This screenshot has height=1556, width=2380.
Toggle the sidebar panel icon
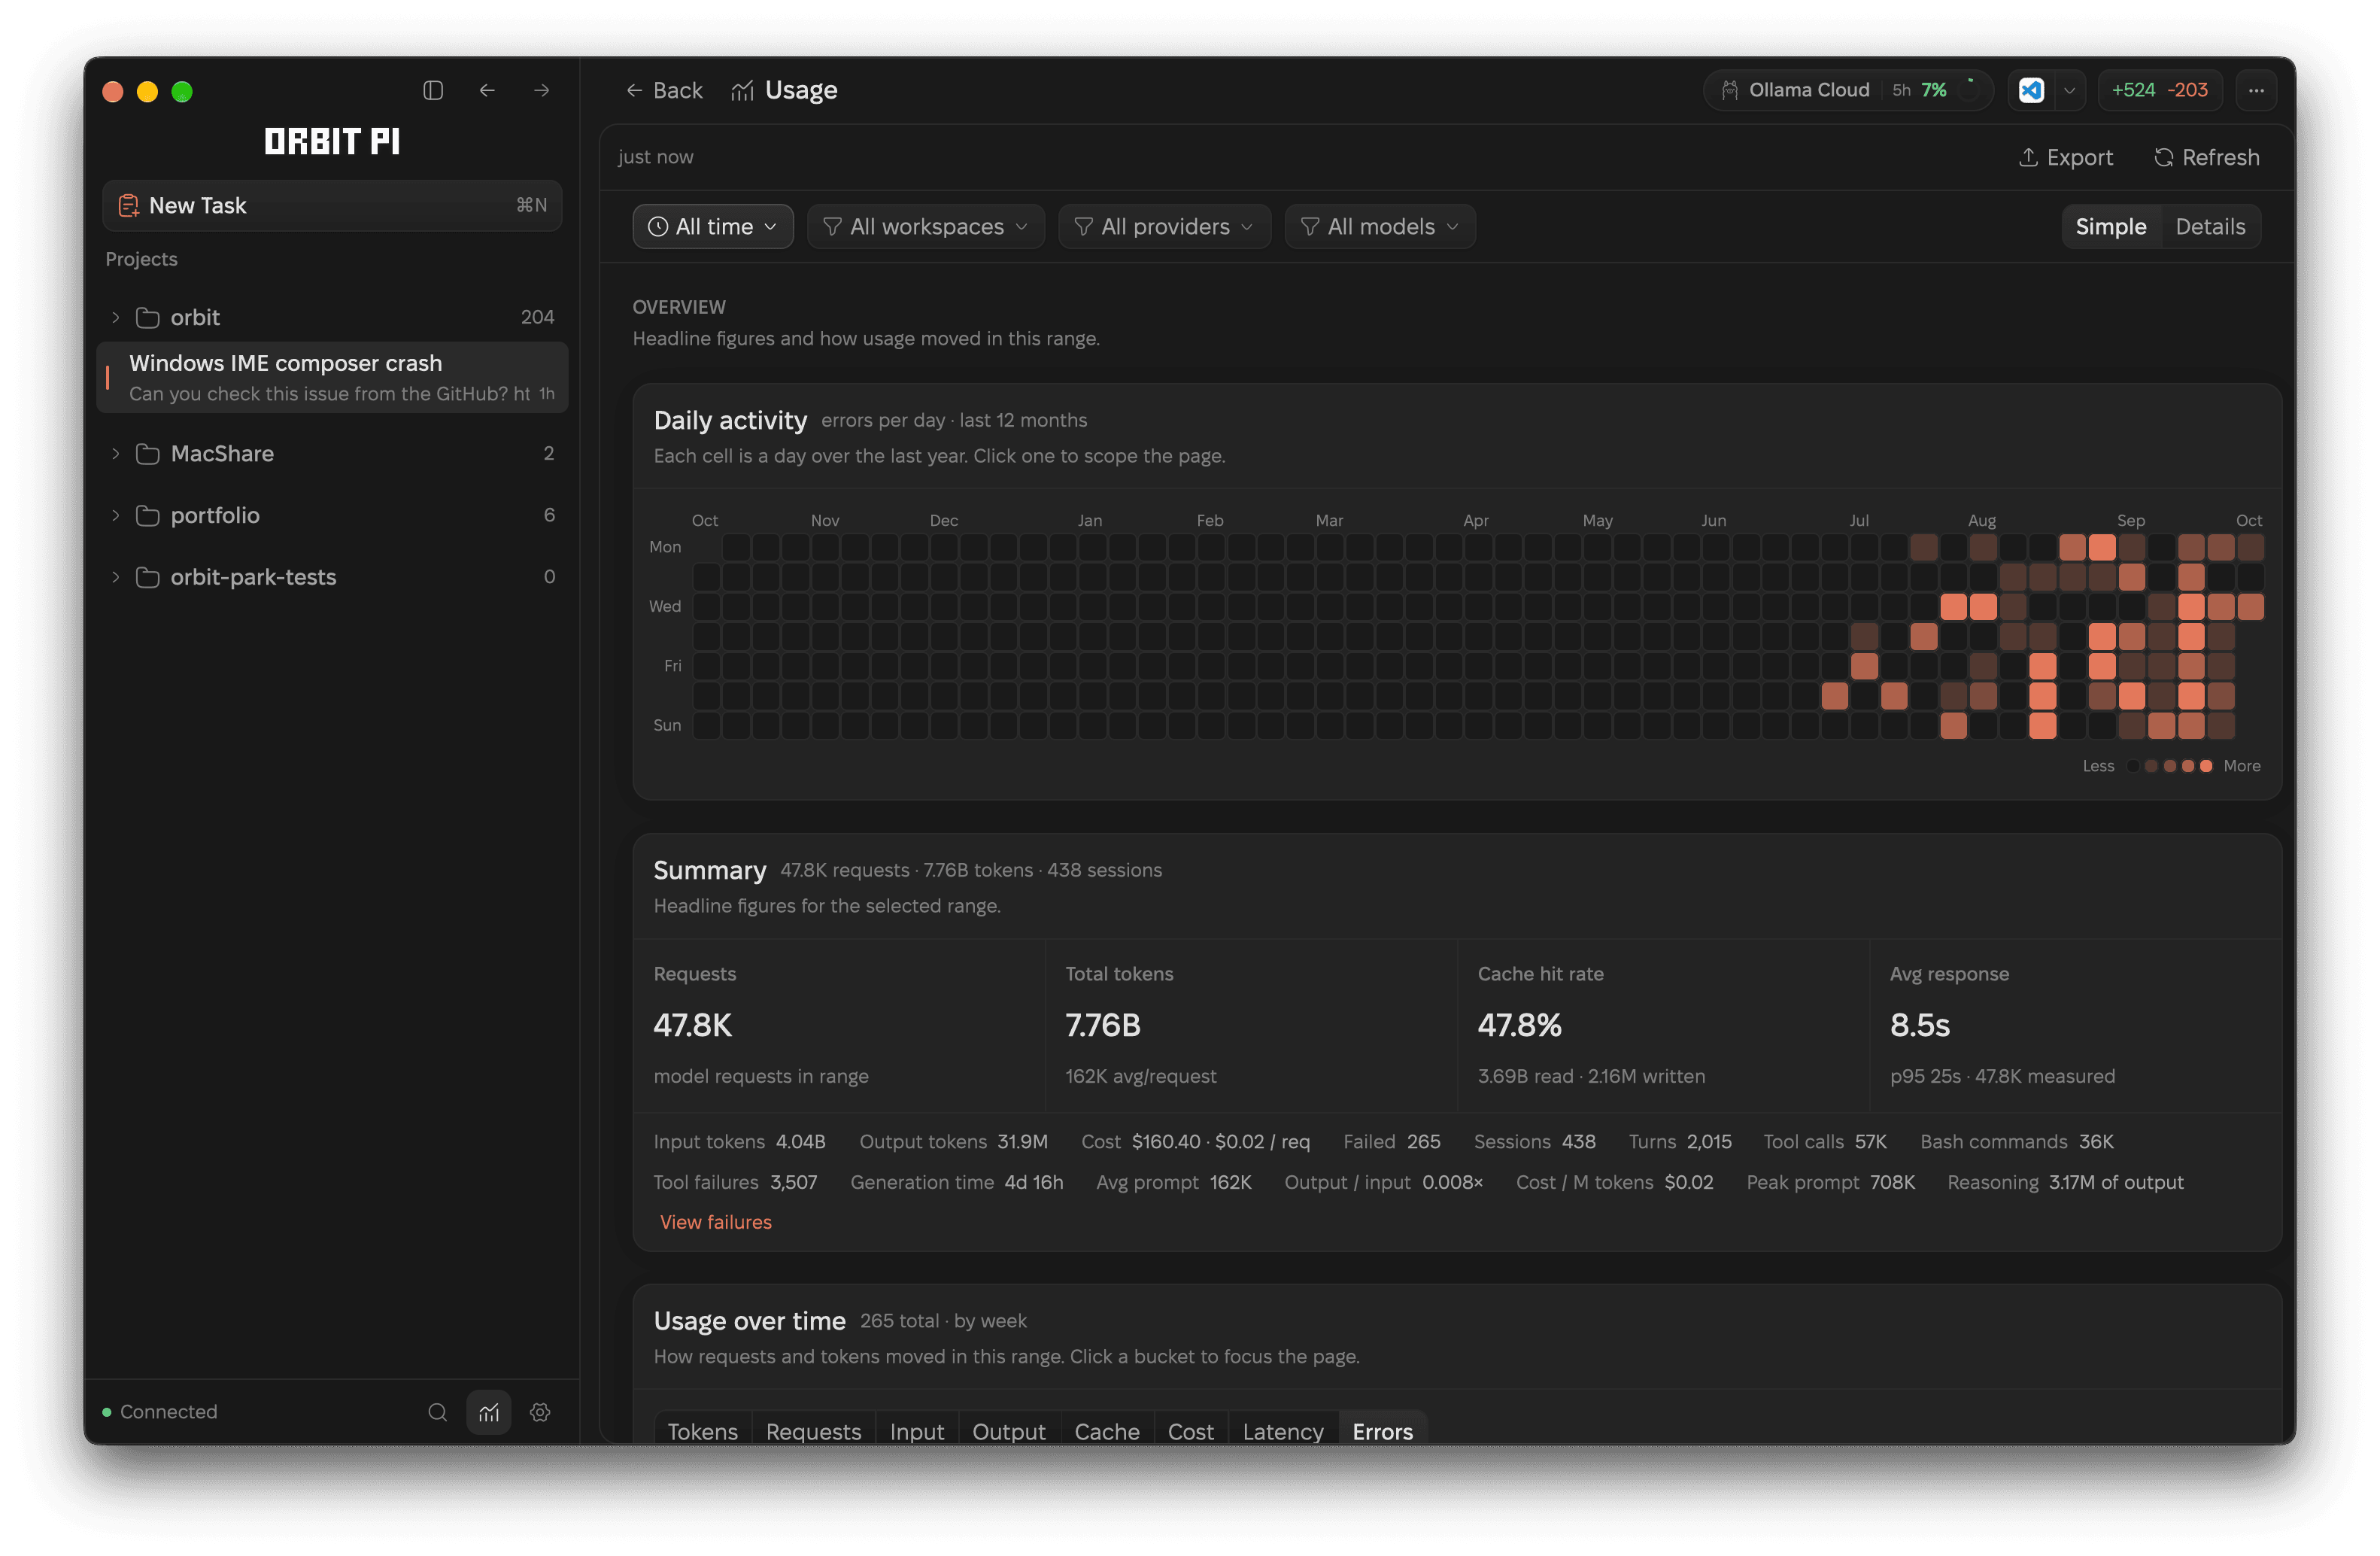coord(433,90)
